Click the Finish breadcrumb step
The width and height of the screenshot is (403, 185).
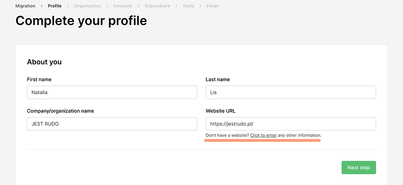(212, 6)
